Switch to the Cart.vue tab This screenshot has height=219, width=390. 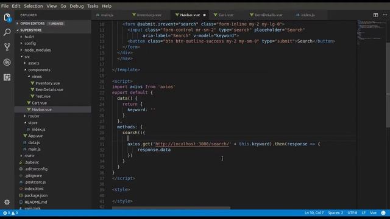[x=226, y=15]
